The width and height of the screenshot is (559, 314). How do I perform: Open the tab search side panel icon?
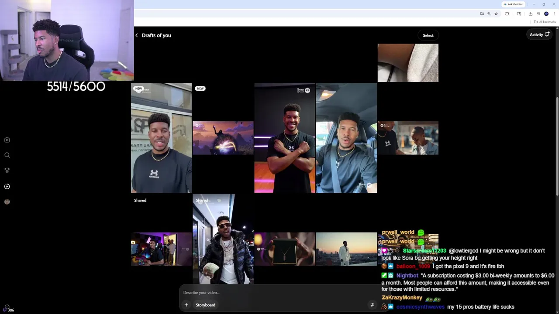tap(519, 14)
